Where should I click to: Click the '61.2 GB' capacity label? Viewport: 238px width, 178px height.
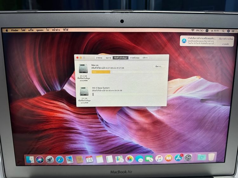pyautogui.click(x=83, y=76)
